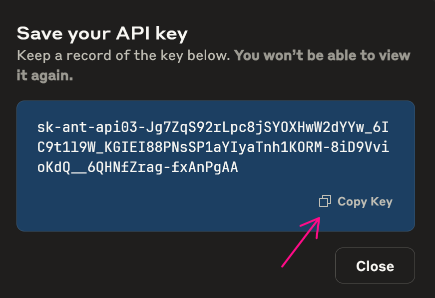The width and height of the screenshot is (435, 298).
Task: Dismiss the dialog with Close
Action: coord(375,265)
